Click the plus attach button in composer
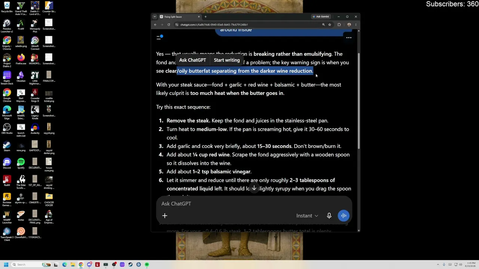Viewport: 479px width, 269px height. [x=165, y=216]
